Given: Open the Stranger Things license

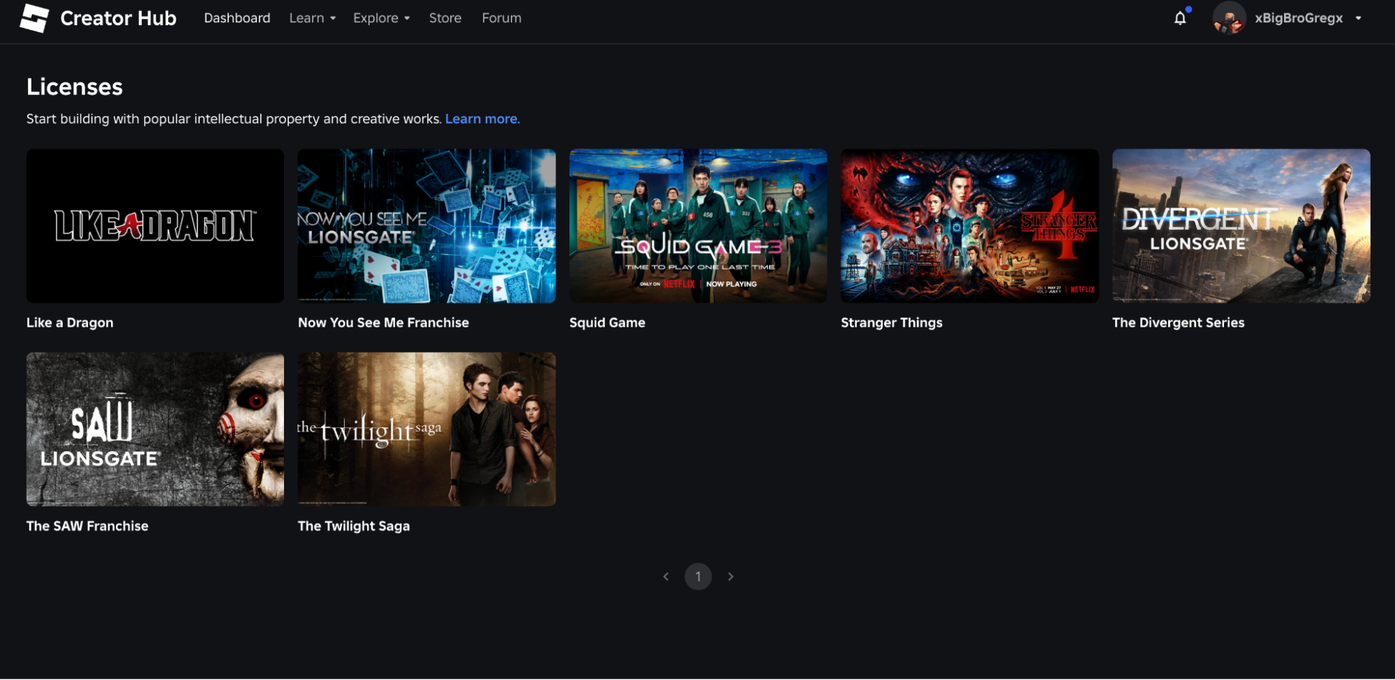Looking at the screenshot, I should [x=969, y=226].
